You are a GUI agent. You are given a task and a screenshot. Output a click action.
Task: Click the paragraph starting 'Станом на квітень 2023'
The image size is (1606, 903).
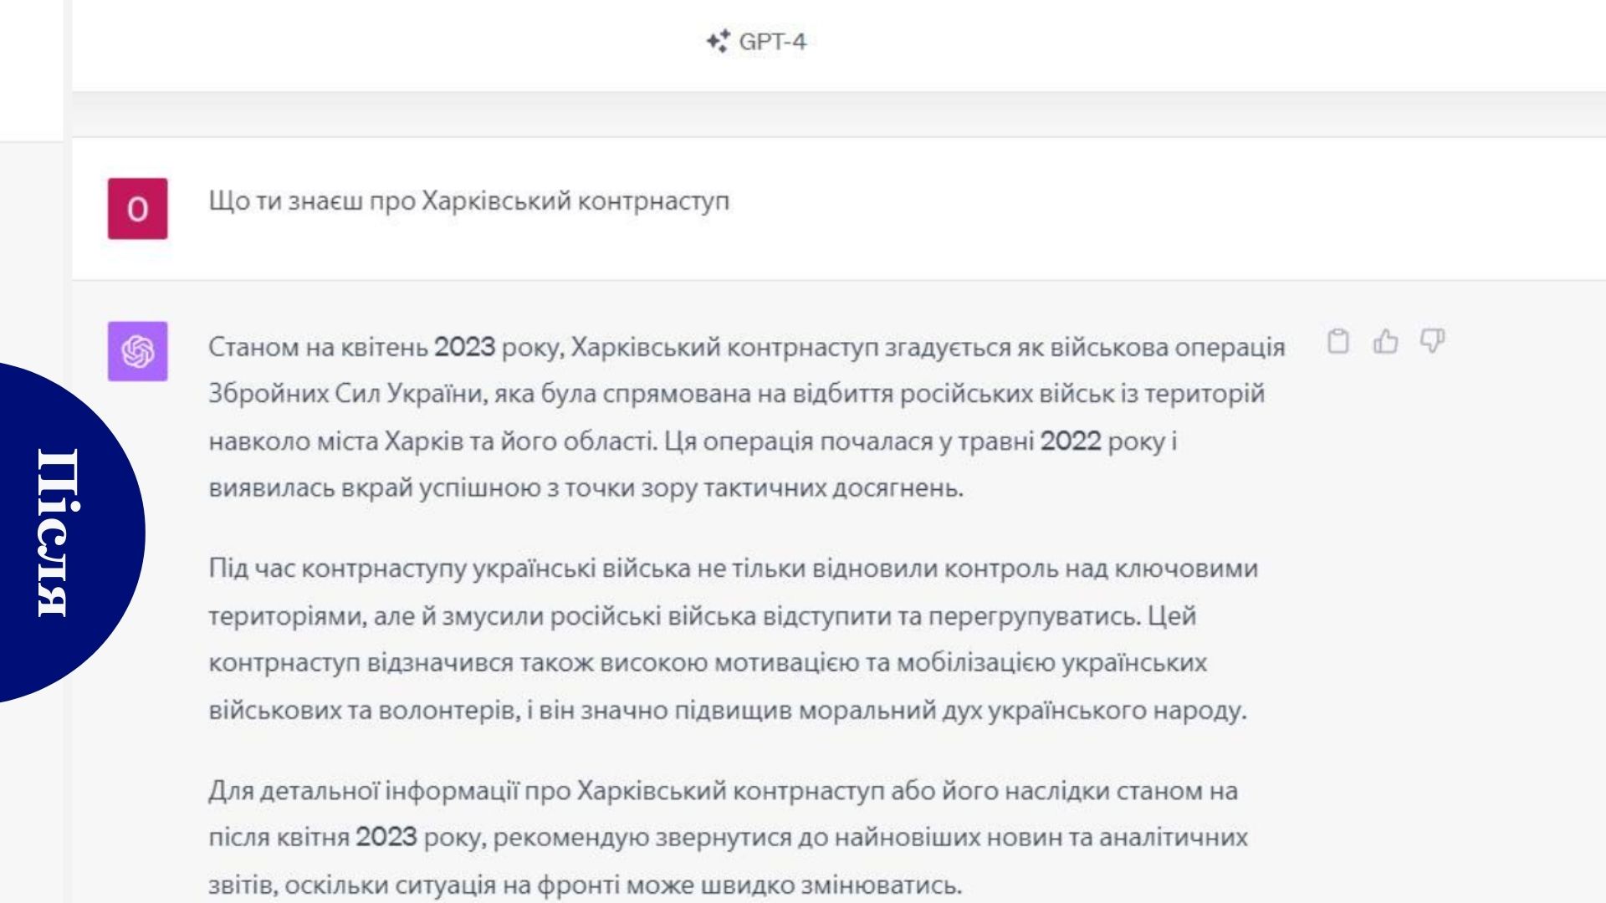coord(746,417)
